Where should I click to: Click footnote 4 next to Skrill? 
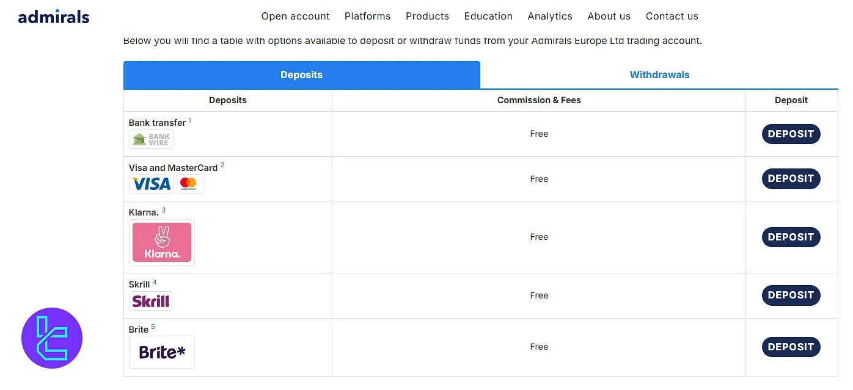[155, 283]
